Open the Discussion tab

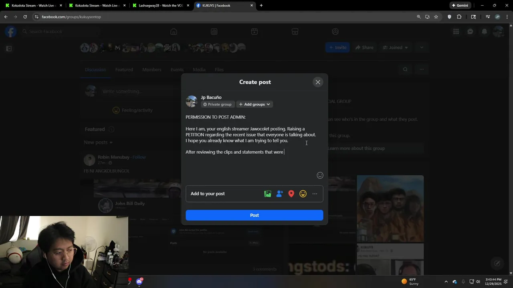pyautogui.click(x=95, y=70)
